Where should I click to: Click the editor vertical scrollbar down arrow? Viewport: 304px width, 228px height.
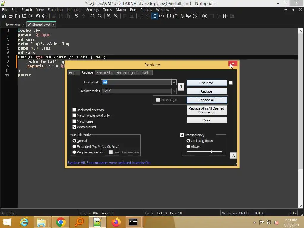[x=300, y=206]
